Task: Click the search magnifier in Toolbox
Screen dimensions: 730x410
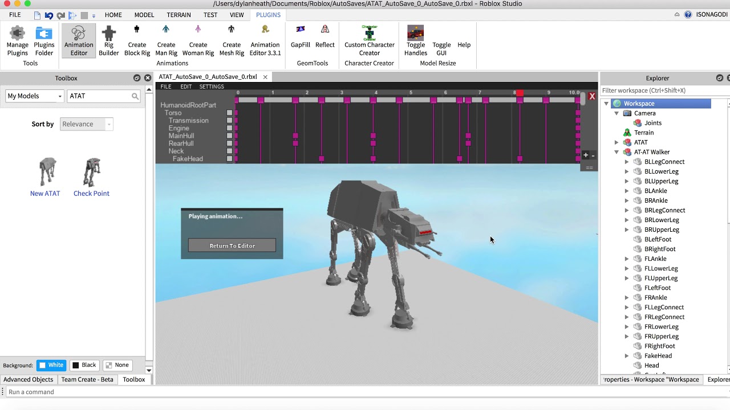Action: [135, 96]
